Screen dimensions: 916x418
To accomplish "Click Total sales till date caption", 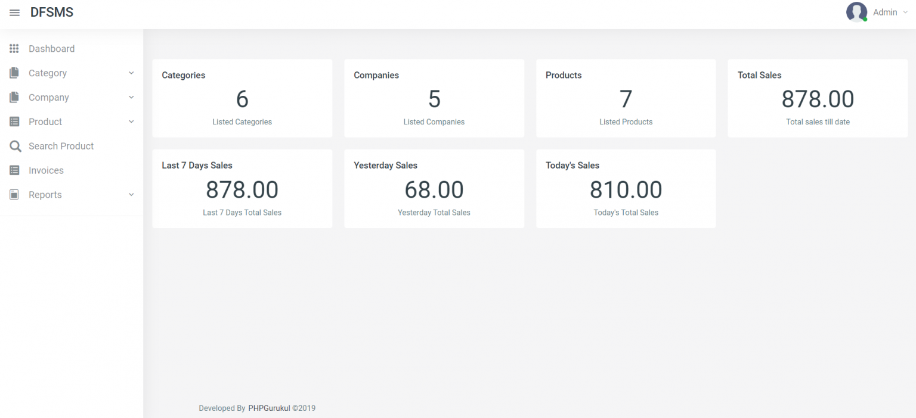I will [x=818, y=122].
